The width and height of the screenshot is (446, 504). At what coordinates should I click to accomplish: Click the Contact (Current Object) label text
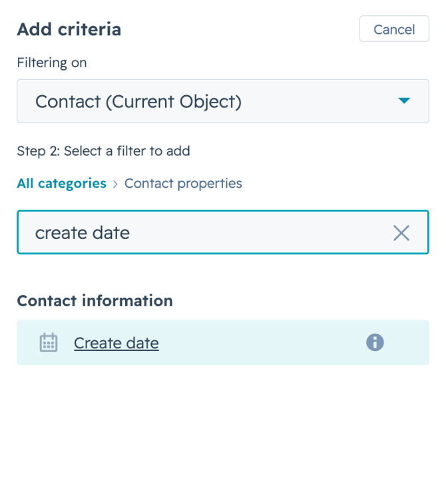[x=138, y=102]
